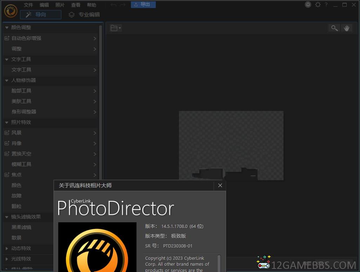
Task: Close the 关于讯连科技相片大师 dialog
Action: coord(220,186)
